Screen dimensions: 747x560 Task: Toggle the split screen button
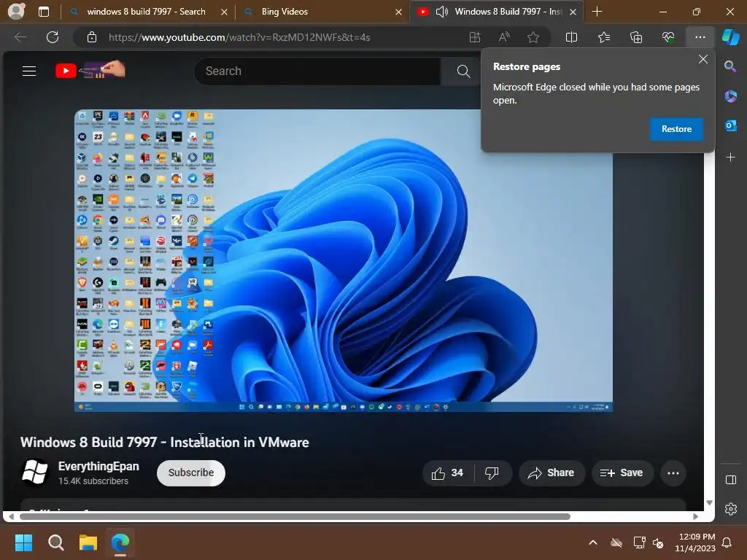pyautogui.click(x=571, y=37)
